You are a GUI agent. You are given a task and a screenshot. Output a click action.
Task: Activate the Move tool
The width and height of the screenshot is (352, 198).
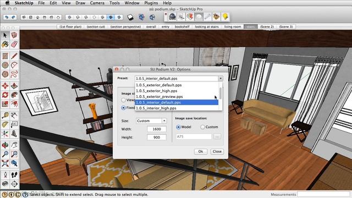click(x=5, y=86)
